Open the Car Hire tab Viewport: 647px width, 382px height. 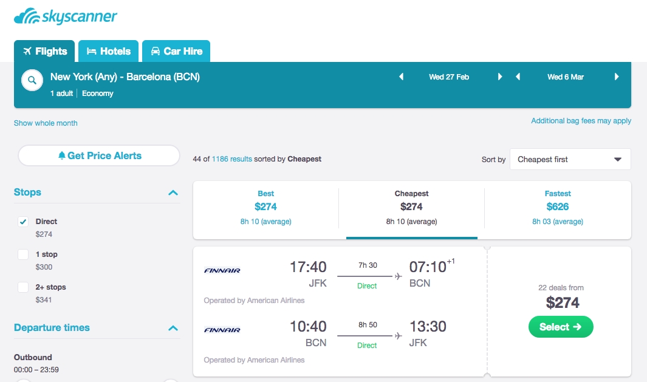coord(176,52)
